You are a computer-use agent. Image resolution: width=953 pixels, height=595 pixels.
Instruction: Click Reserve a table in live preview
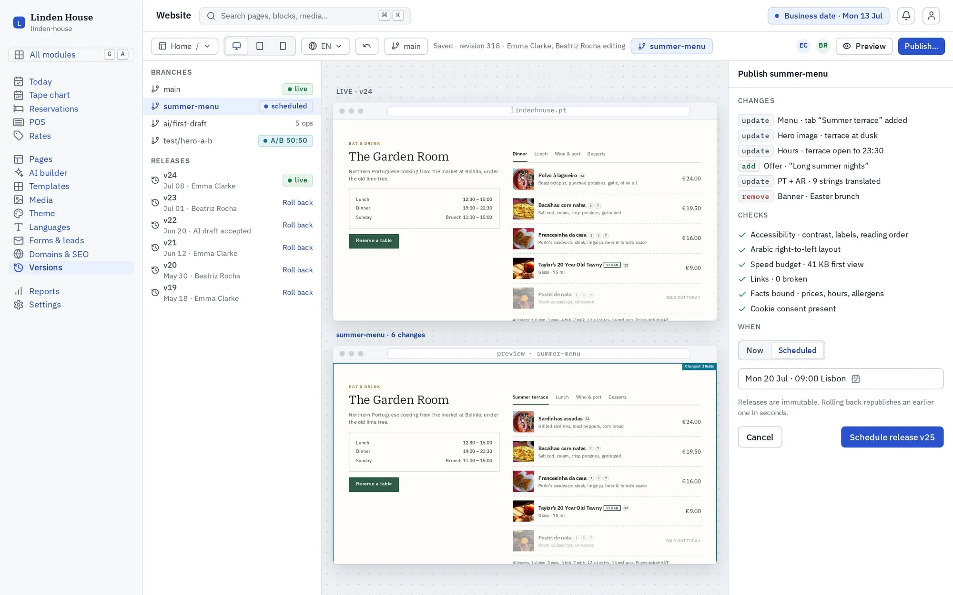pos(374,241)
